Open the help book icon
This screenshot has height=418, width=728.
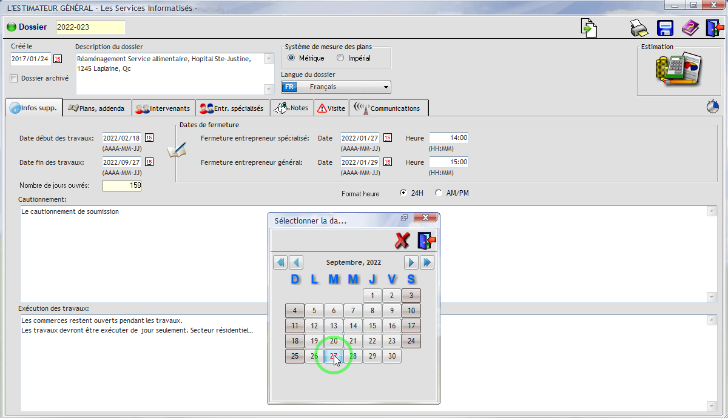tap(690, 28)
